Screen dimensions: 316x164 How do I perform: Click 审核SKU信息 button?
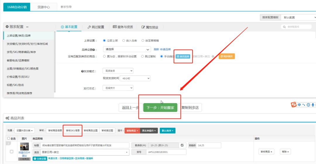pyautogui.click(x=73, y=131)
